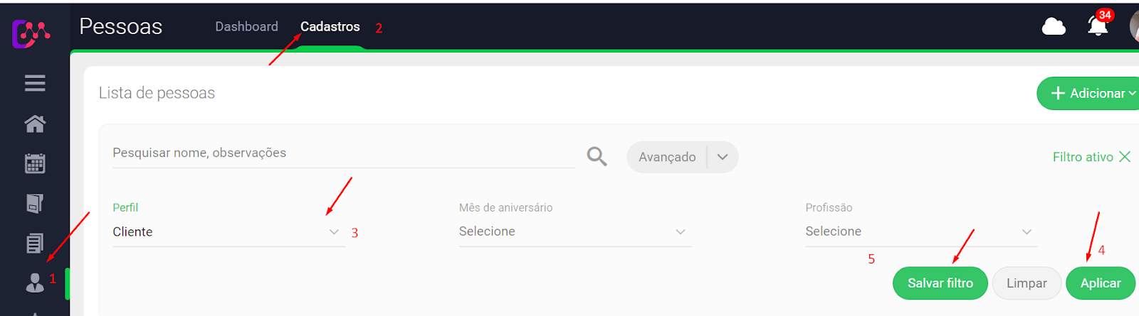Click the magnifying glass search icon
Image resolution: width=1139 pixels, height=316 pixels.
coord(597,156)
